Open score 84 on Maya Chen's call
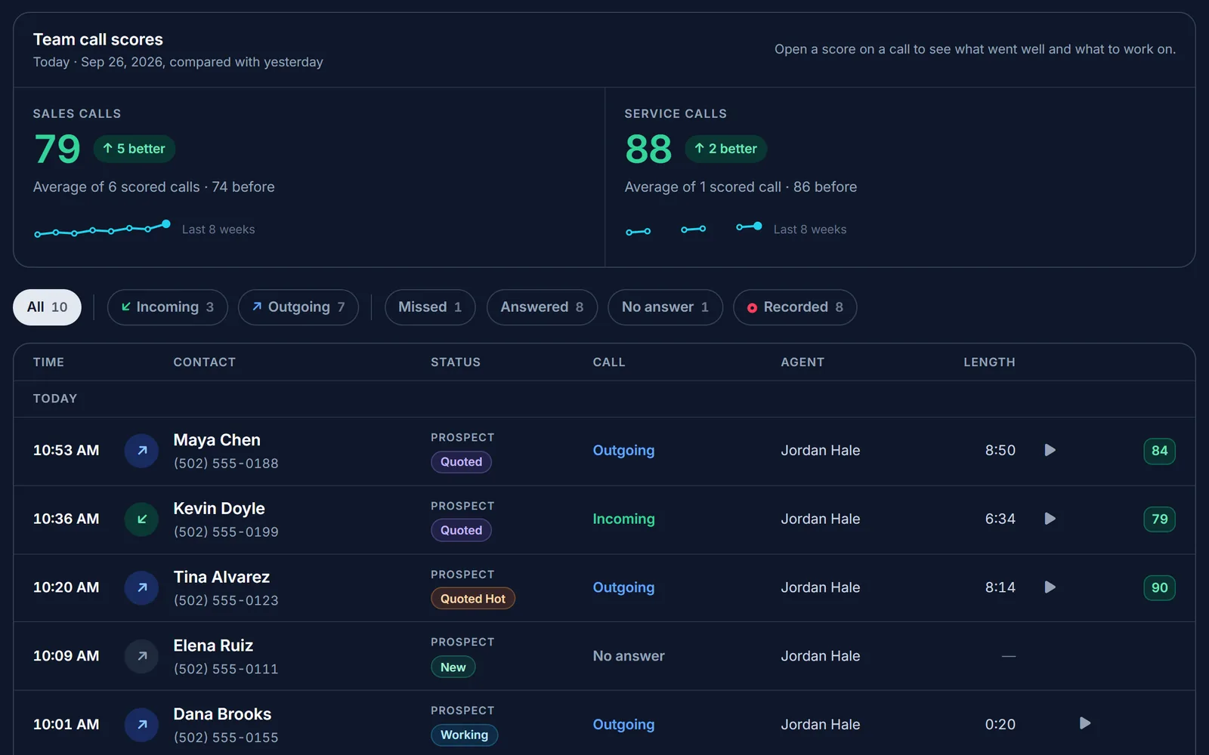Screen dimensions: 1209x755 tap(1159, 451)
